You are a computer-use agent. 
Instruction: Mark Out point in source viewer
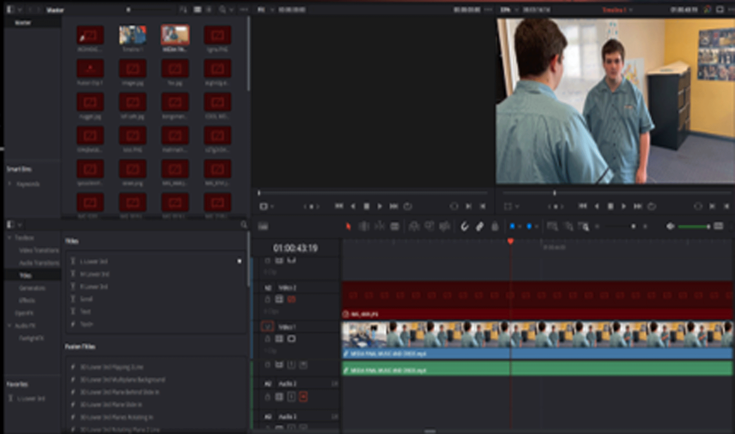[483, 207]
